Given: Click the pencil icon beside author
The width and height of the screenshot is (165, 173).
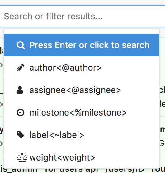Looking at the screenshot, I should pyautogui.click(x=21, y=67).
